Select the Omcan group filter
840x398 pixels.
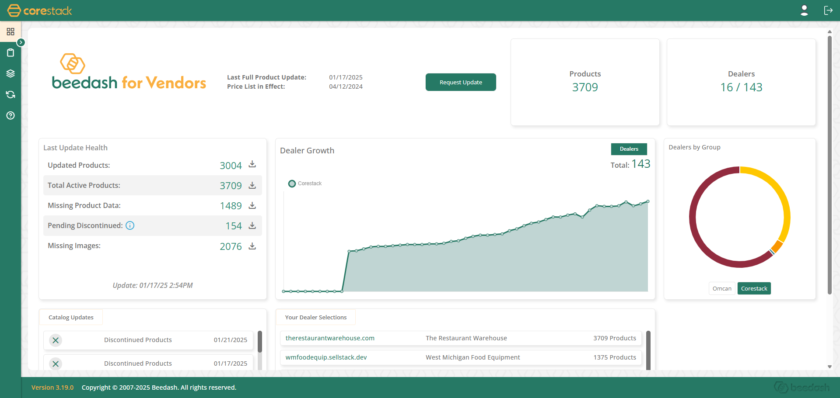tap(722, 288)
